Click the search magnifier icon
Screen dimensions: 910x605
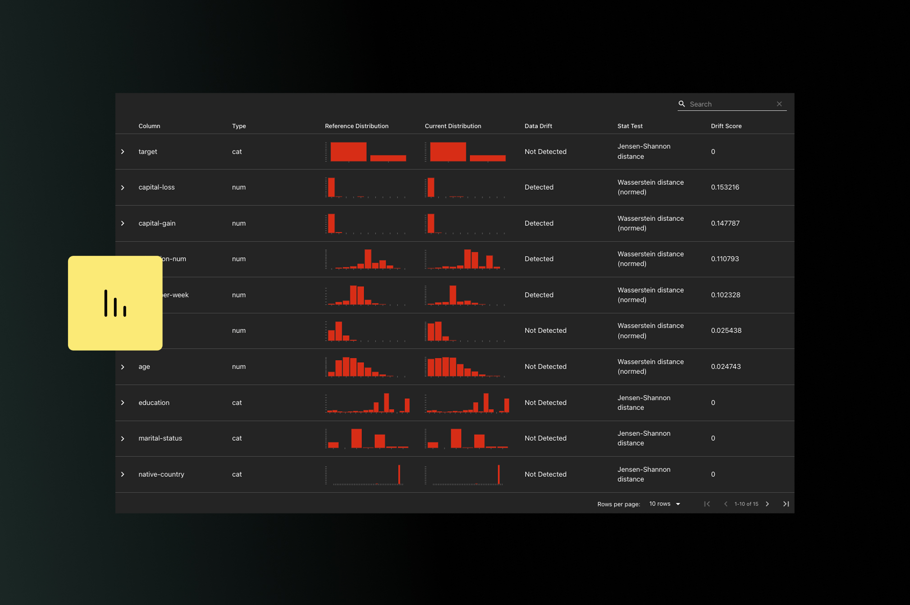(681, 104)
